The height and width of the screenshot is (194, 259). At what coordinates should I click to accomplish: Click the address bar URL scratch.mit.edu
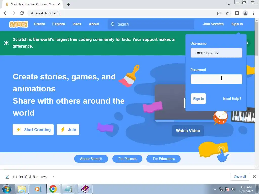[48, 13]
